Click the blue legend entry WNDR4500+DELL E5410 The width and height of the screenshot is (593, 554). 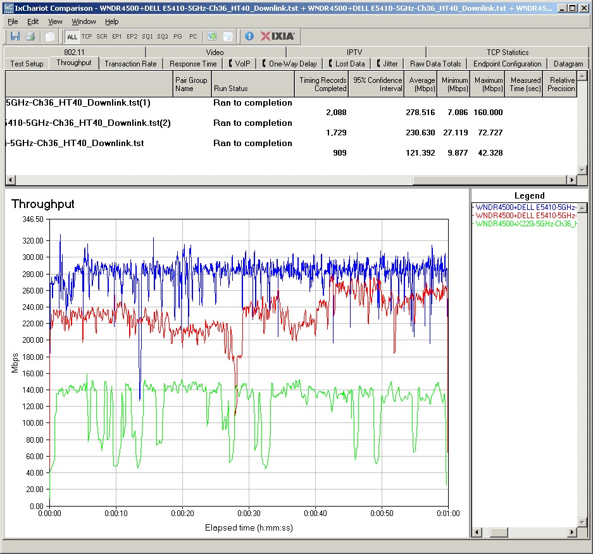coord(525,207)
